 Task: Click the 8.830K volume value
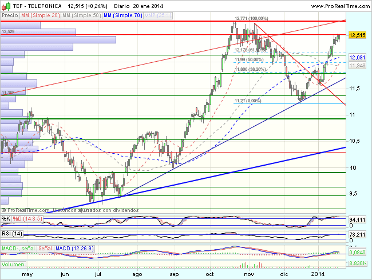358,263
